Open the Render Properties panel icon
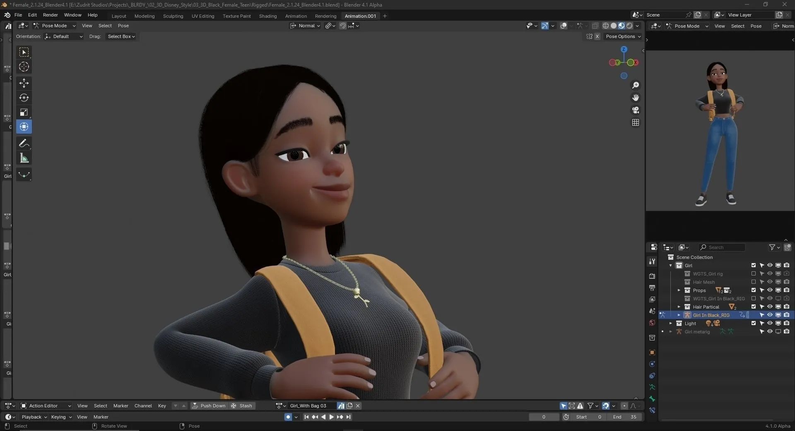Screen dimensions: 795x431 [652, 276]
